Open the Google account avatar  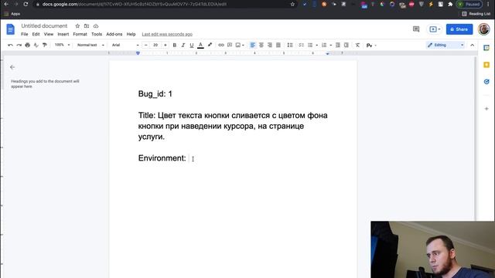click(483, 29)
